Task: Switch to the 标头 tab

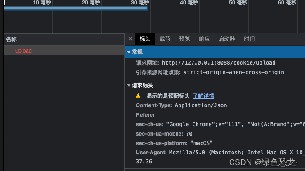Action: 145,39
